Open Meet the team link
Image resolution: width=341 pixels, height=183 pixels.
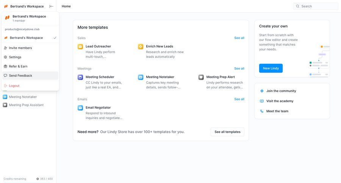277,111
